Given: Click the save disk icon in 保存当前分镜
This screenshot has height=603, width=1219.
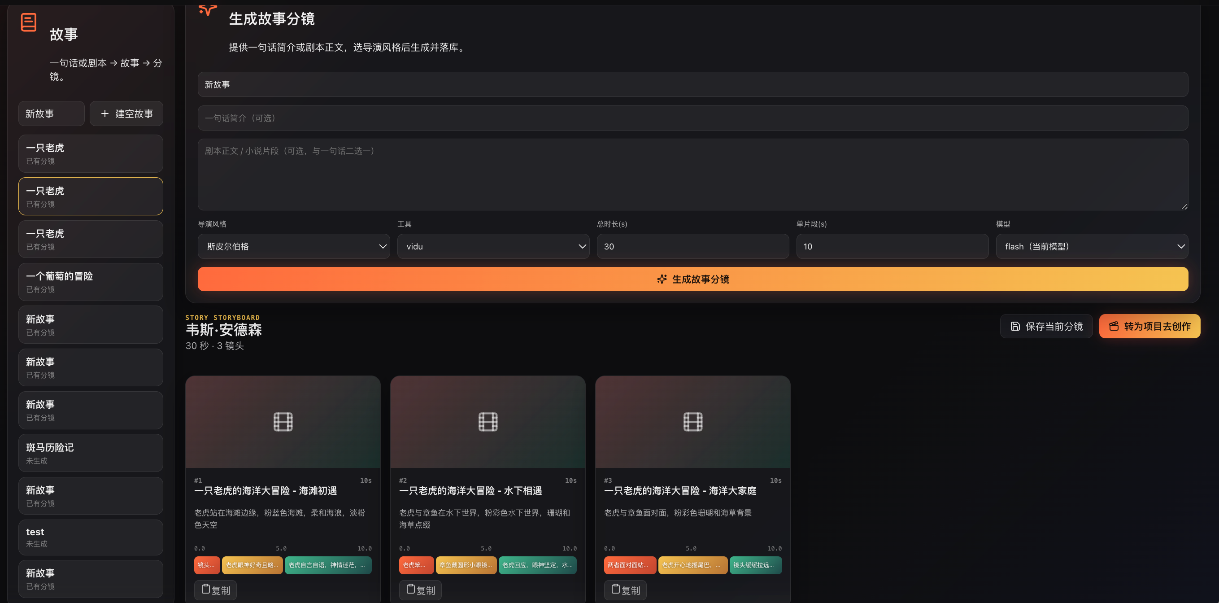Looking at the screenshot, I should click(1015, 326).
